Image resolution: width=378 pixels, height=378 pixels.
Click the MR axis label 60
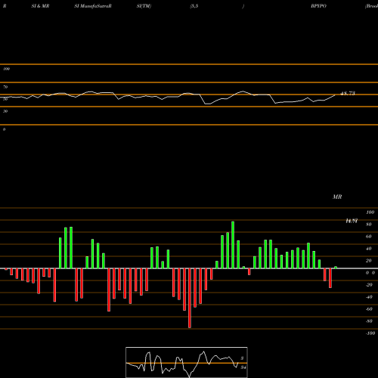[368, 237]
